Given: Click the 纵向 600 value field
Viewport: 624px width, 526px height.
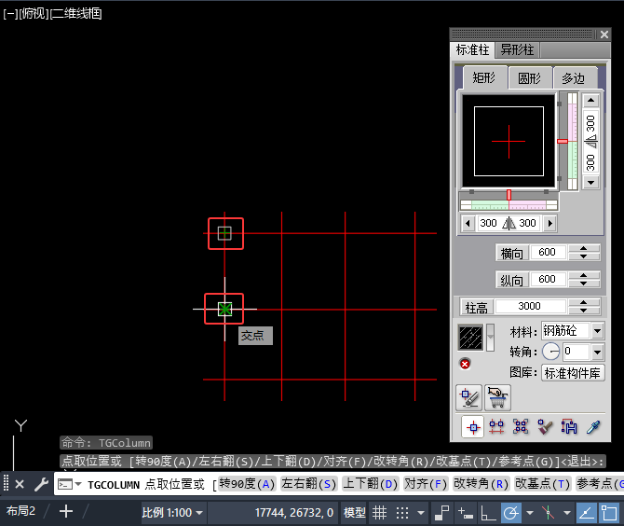Looking at the screenshot, I should [548, 280].
